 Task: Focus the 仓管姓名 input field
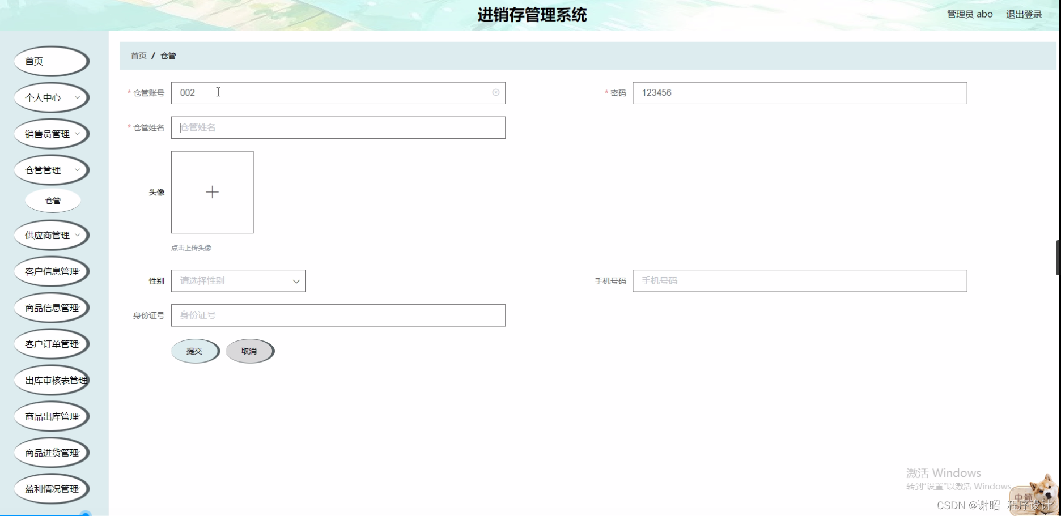338,127
